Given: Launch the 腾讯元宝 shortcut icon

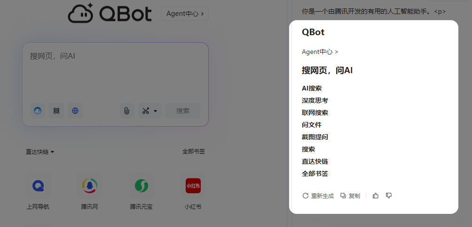Looking at the screenshot, I should pyautogui.click(x=142, y=186).
